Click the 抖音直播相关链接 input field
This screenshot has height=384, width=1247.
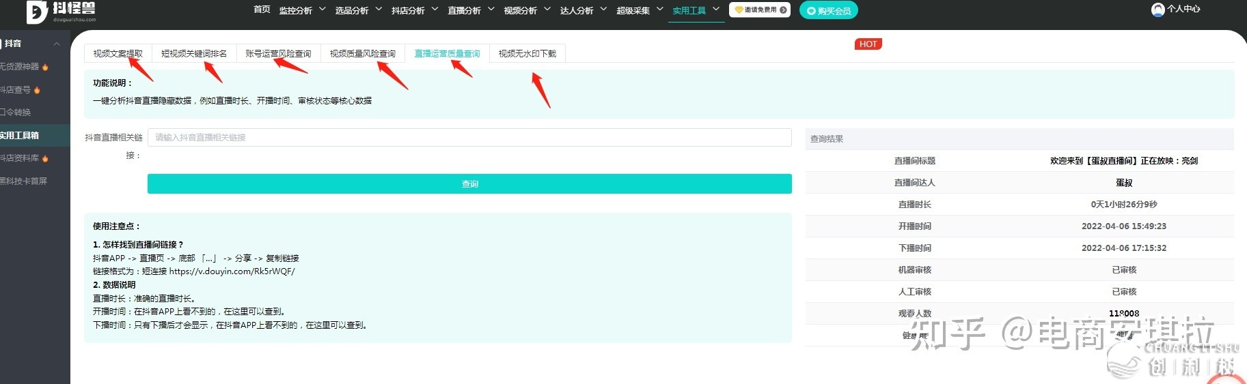coord(469,138)
